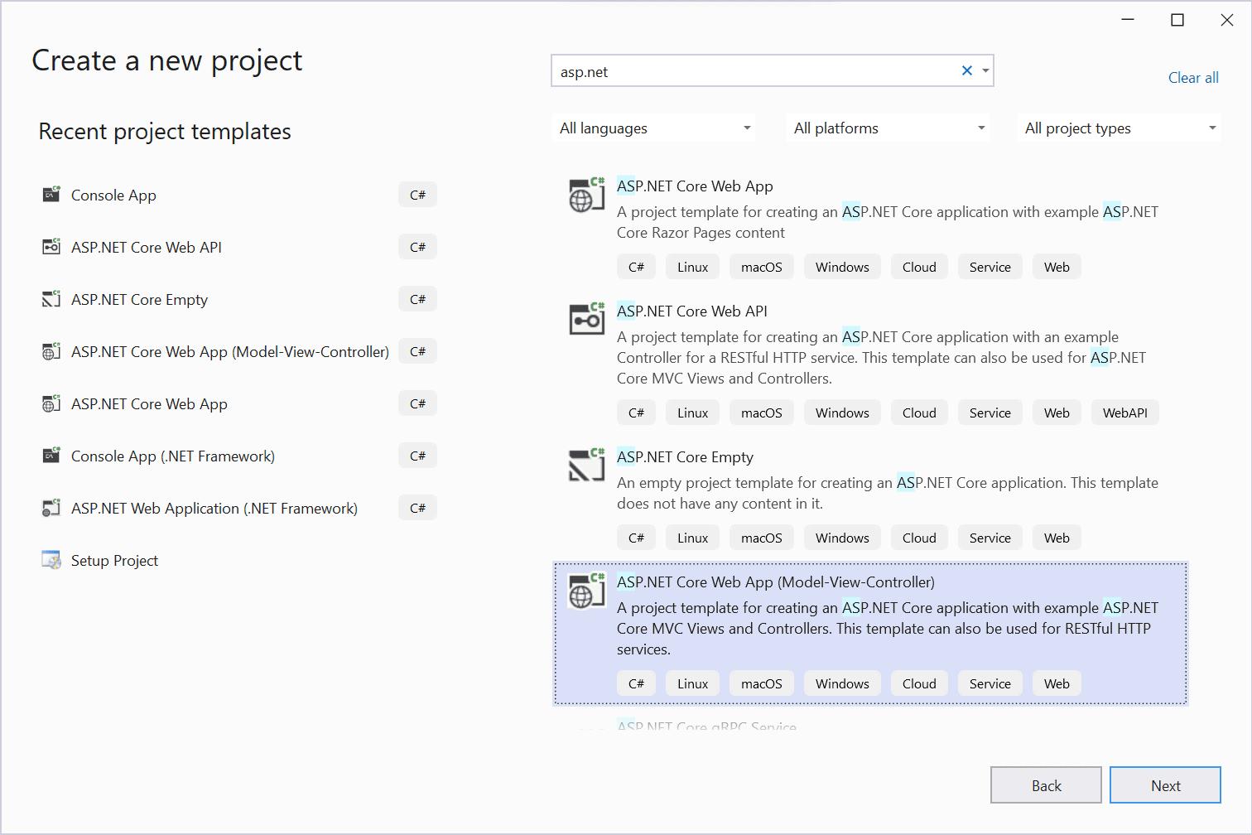Open the search history dropdown arrow
Viewport: 1252px width, 835px height.
click(x=985, y=70)
